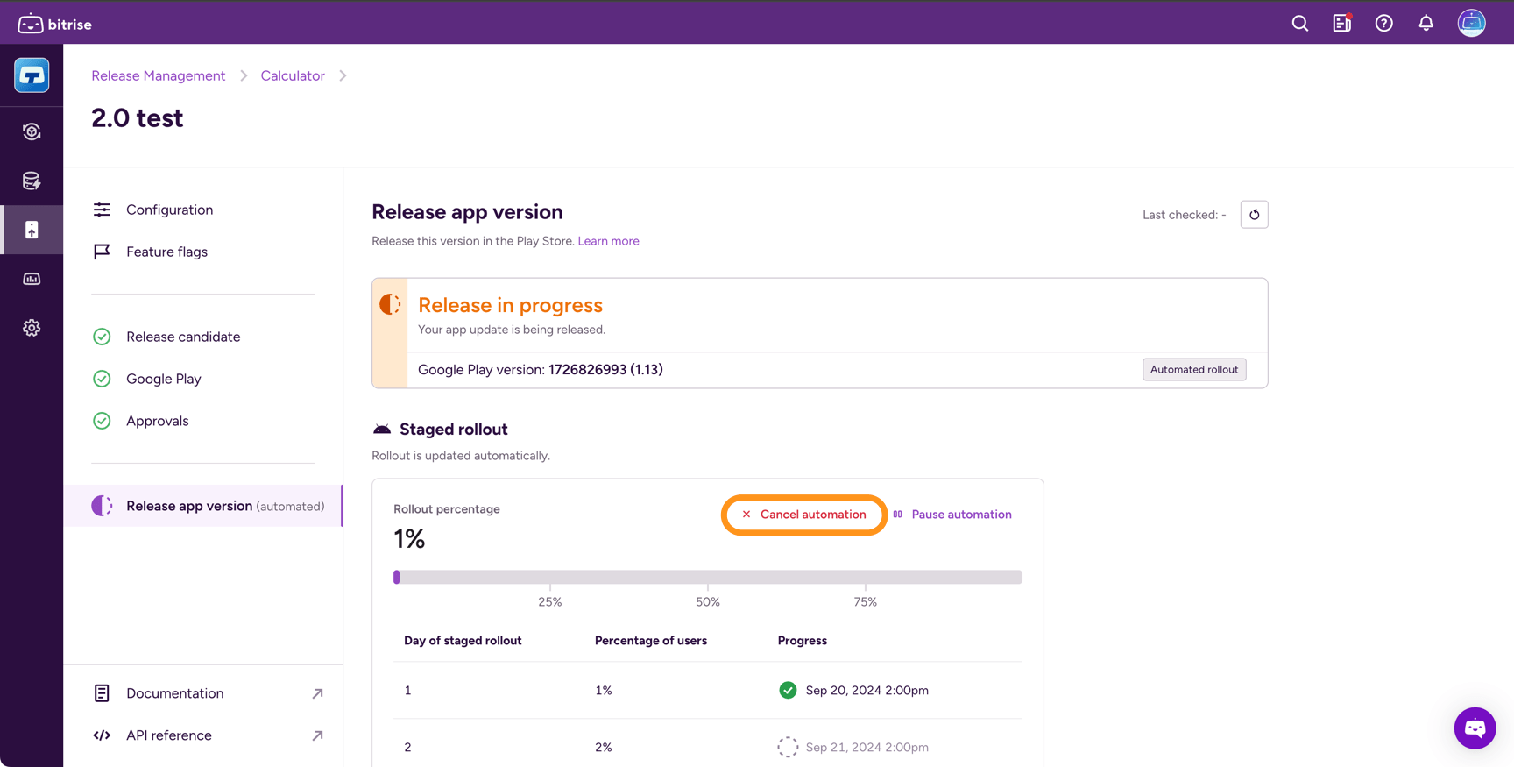
Task: Click the search icon in top bar
Action: [x=1299, y=24]
